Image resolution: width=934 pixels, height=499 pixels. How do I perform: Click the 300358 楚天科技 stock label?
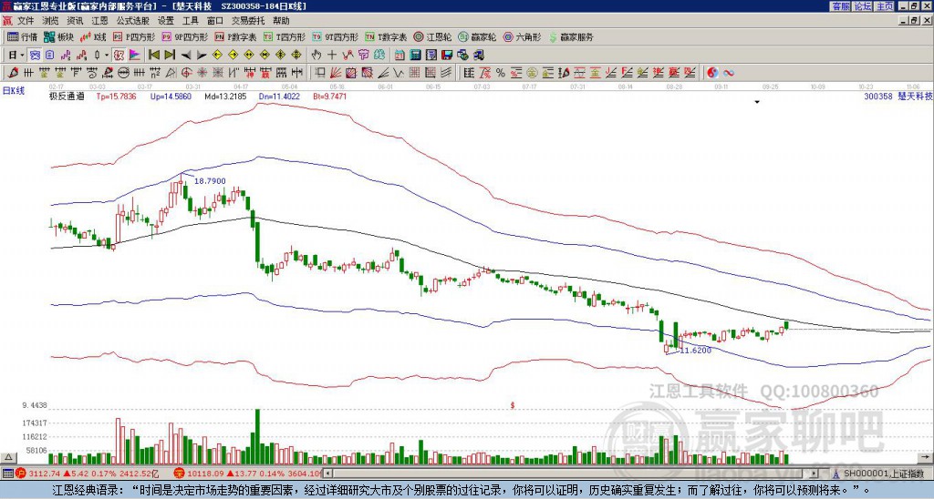(x=898, y=96)
